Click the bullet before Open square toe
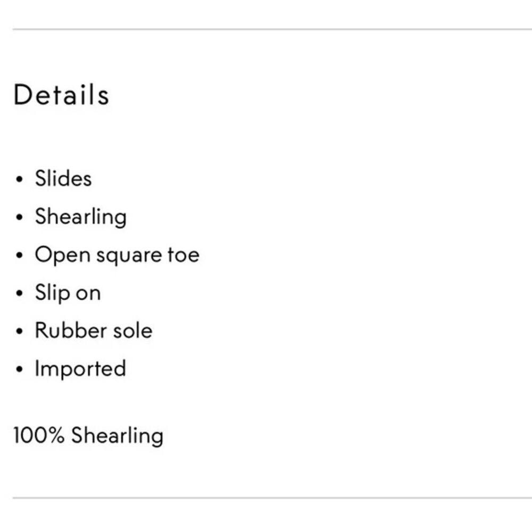 coord(20,256)
